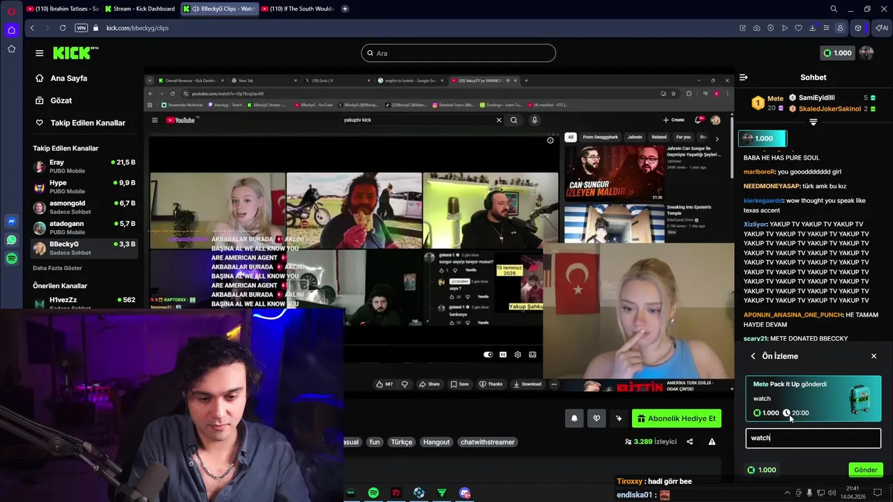This screenshot has height=502, width=893.
Task: Toggle the Kick hamburger sidebar menu
Action: tap(39, 53)
